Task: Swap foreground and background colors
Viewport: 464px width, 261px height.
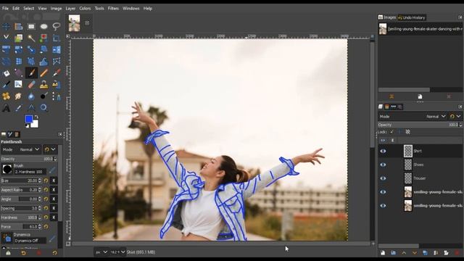Action: point(36,117)
